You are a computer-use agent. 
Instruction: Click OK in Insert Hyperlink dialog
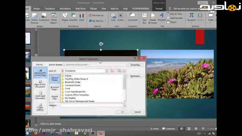(123, 112)
